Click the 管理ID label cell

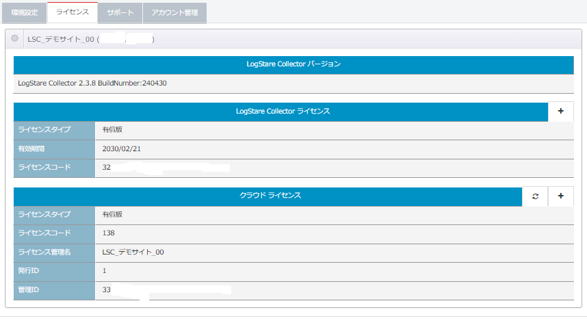click(54, 291)
